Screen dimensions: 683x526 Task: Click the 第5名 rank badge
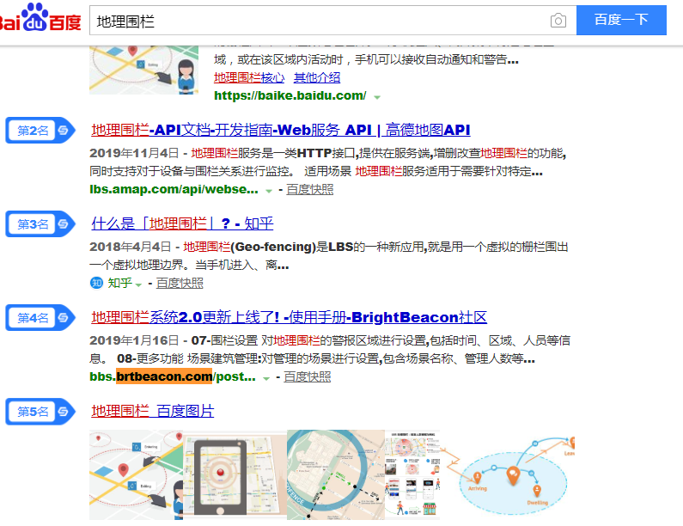tap(40, 412)
